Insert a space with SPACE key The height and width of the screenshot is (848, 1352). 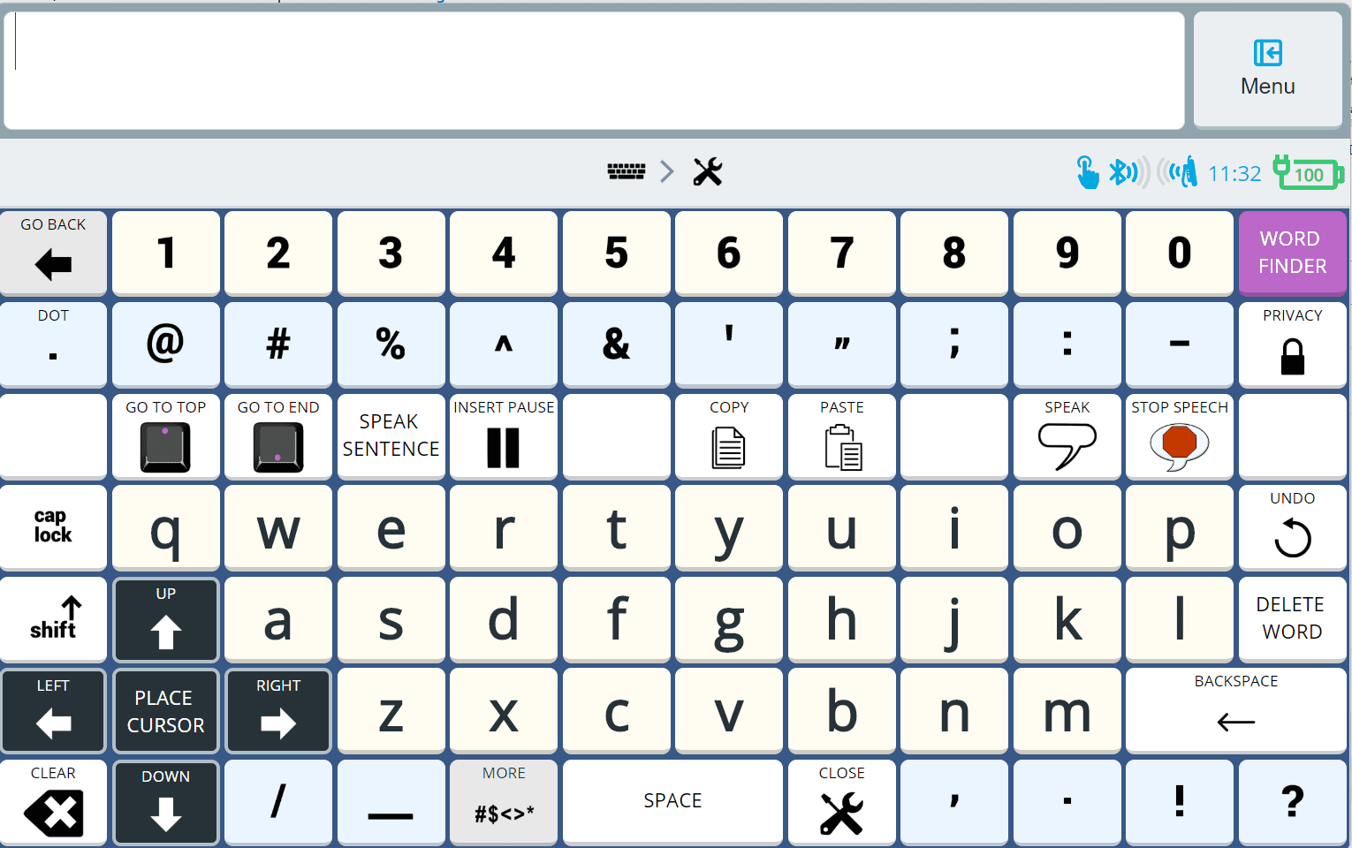(x=672, y=802)
